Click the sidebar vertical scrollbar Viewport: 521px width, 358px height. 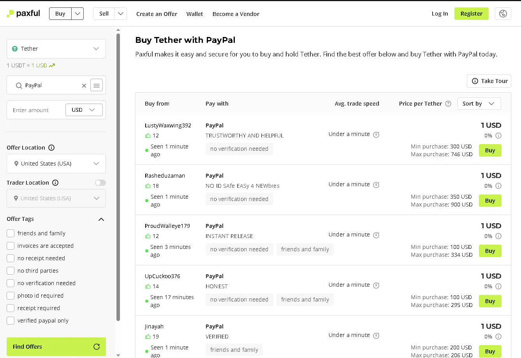pos(118,177)
